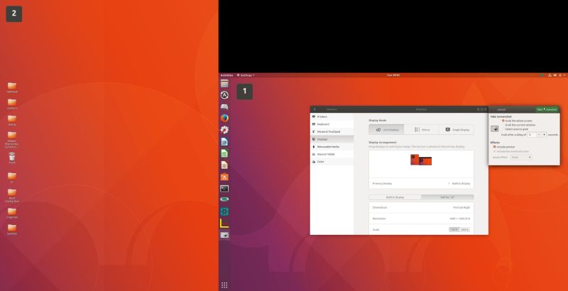
Task: Open LibreOffice Calc from the dock
Action: click(x=224, y=153)
